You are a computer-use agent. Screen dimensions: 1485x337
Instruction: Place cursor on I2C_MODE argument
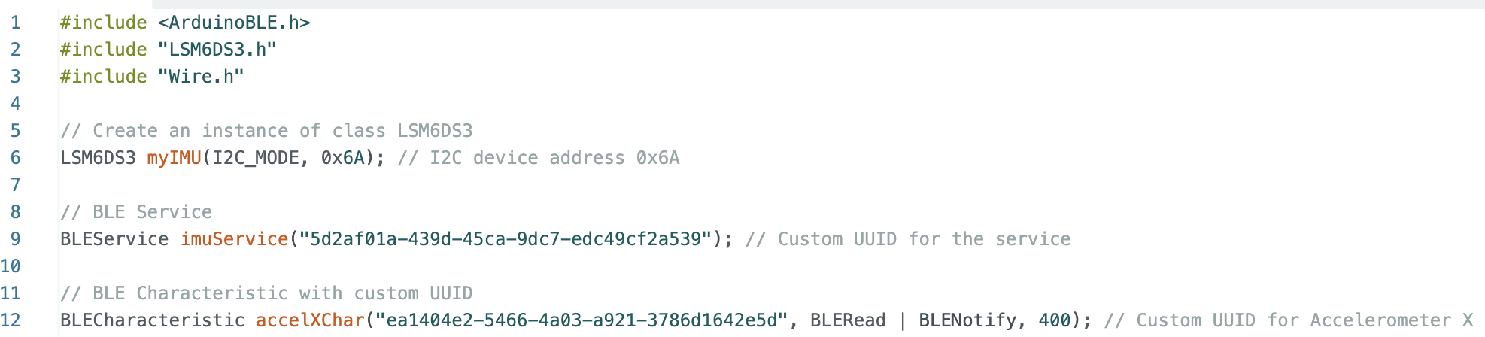tap(256, 158)
